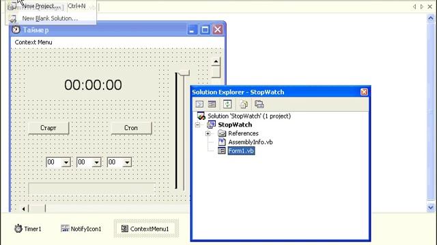Image resolution: width=437 pixels, height=245 pixels.
Task: Close the designer document with X
Action: point(430,6)
